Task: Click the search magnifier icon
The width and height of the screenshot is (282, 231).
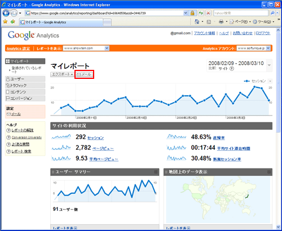Action: pyautogui.click(x=272, y=13)
